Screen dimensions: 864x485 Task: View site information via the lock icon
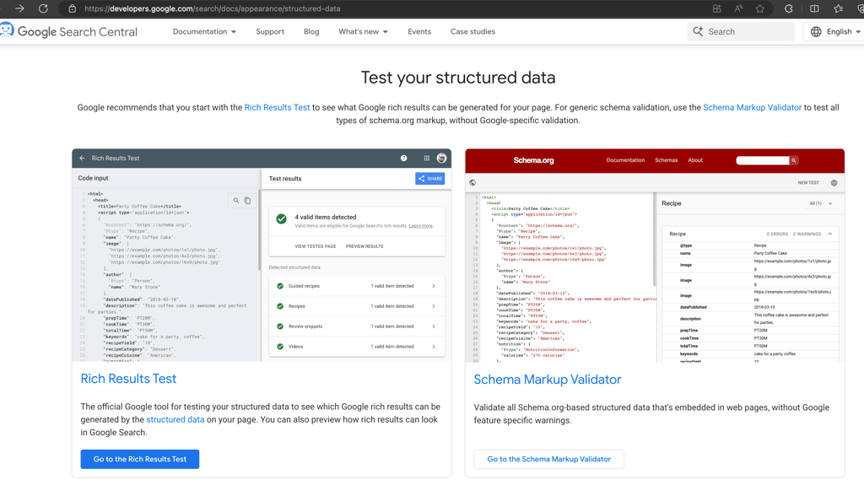72,8
